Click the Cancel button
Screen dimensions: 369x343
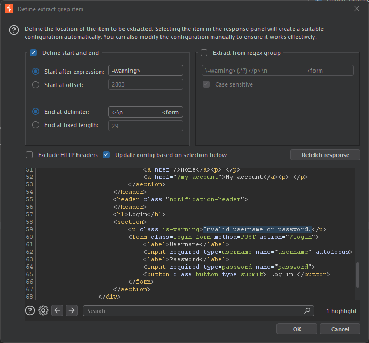tap(340, 329)
